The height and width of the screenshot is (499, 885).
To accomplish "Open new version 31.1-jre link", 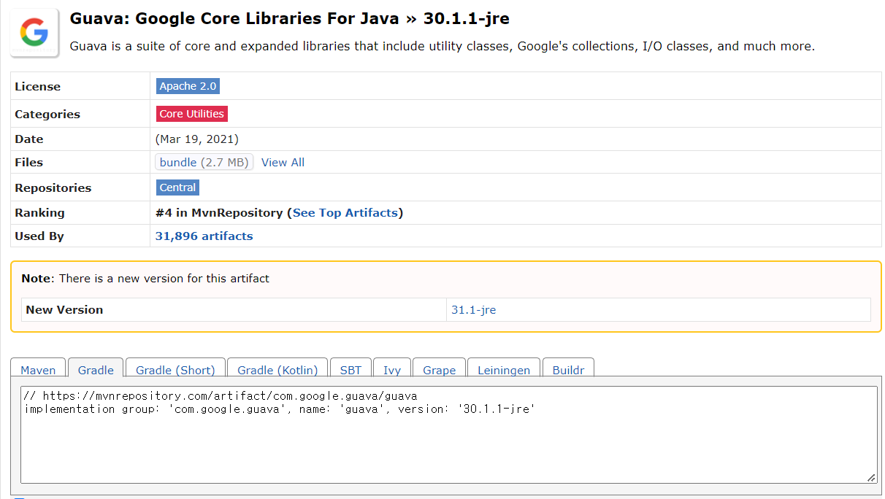I will [473, 309].
